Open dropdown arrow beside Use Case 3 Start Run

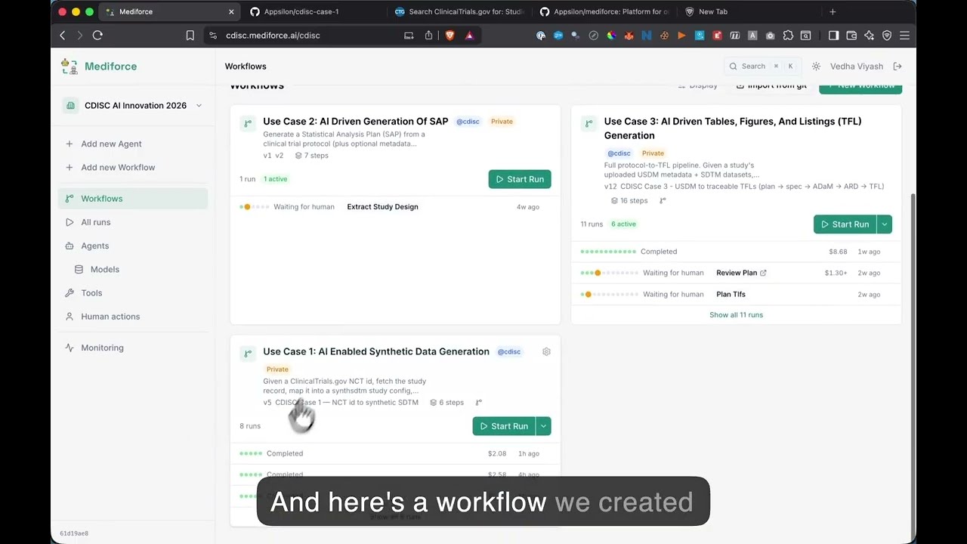pyautogui.click(x=885, y=224)
